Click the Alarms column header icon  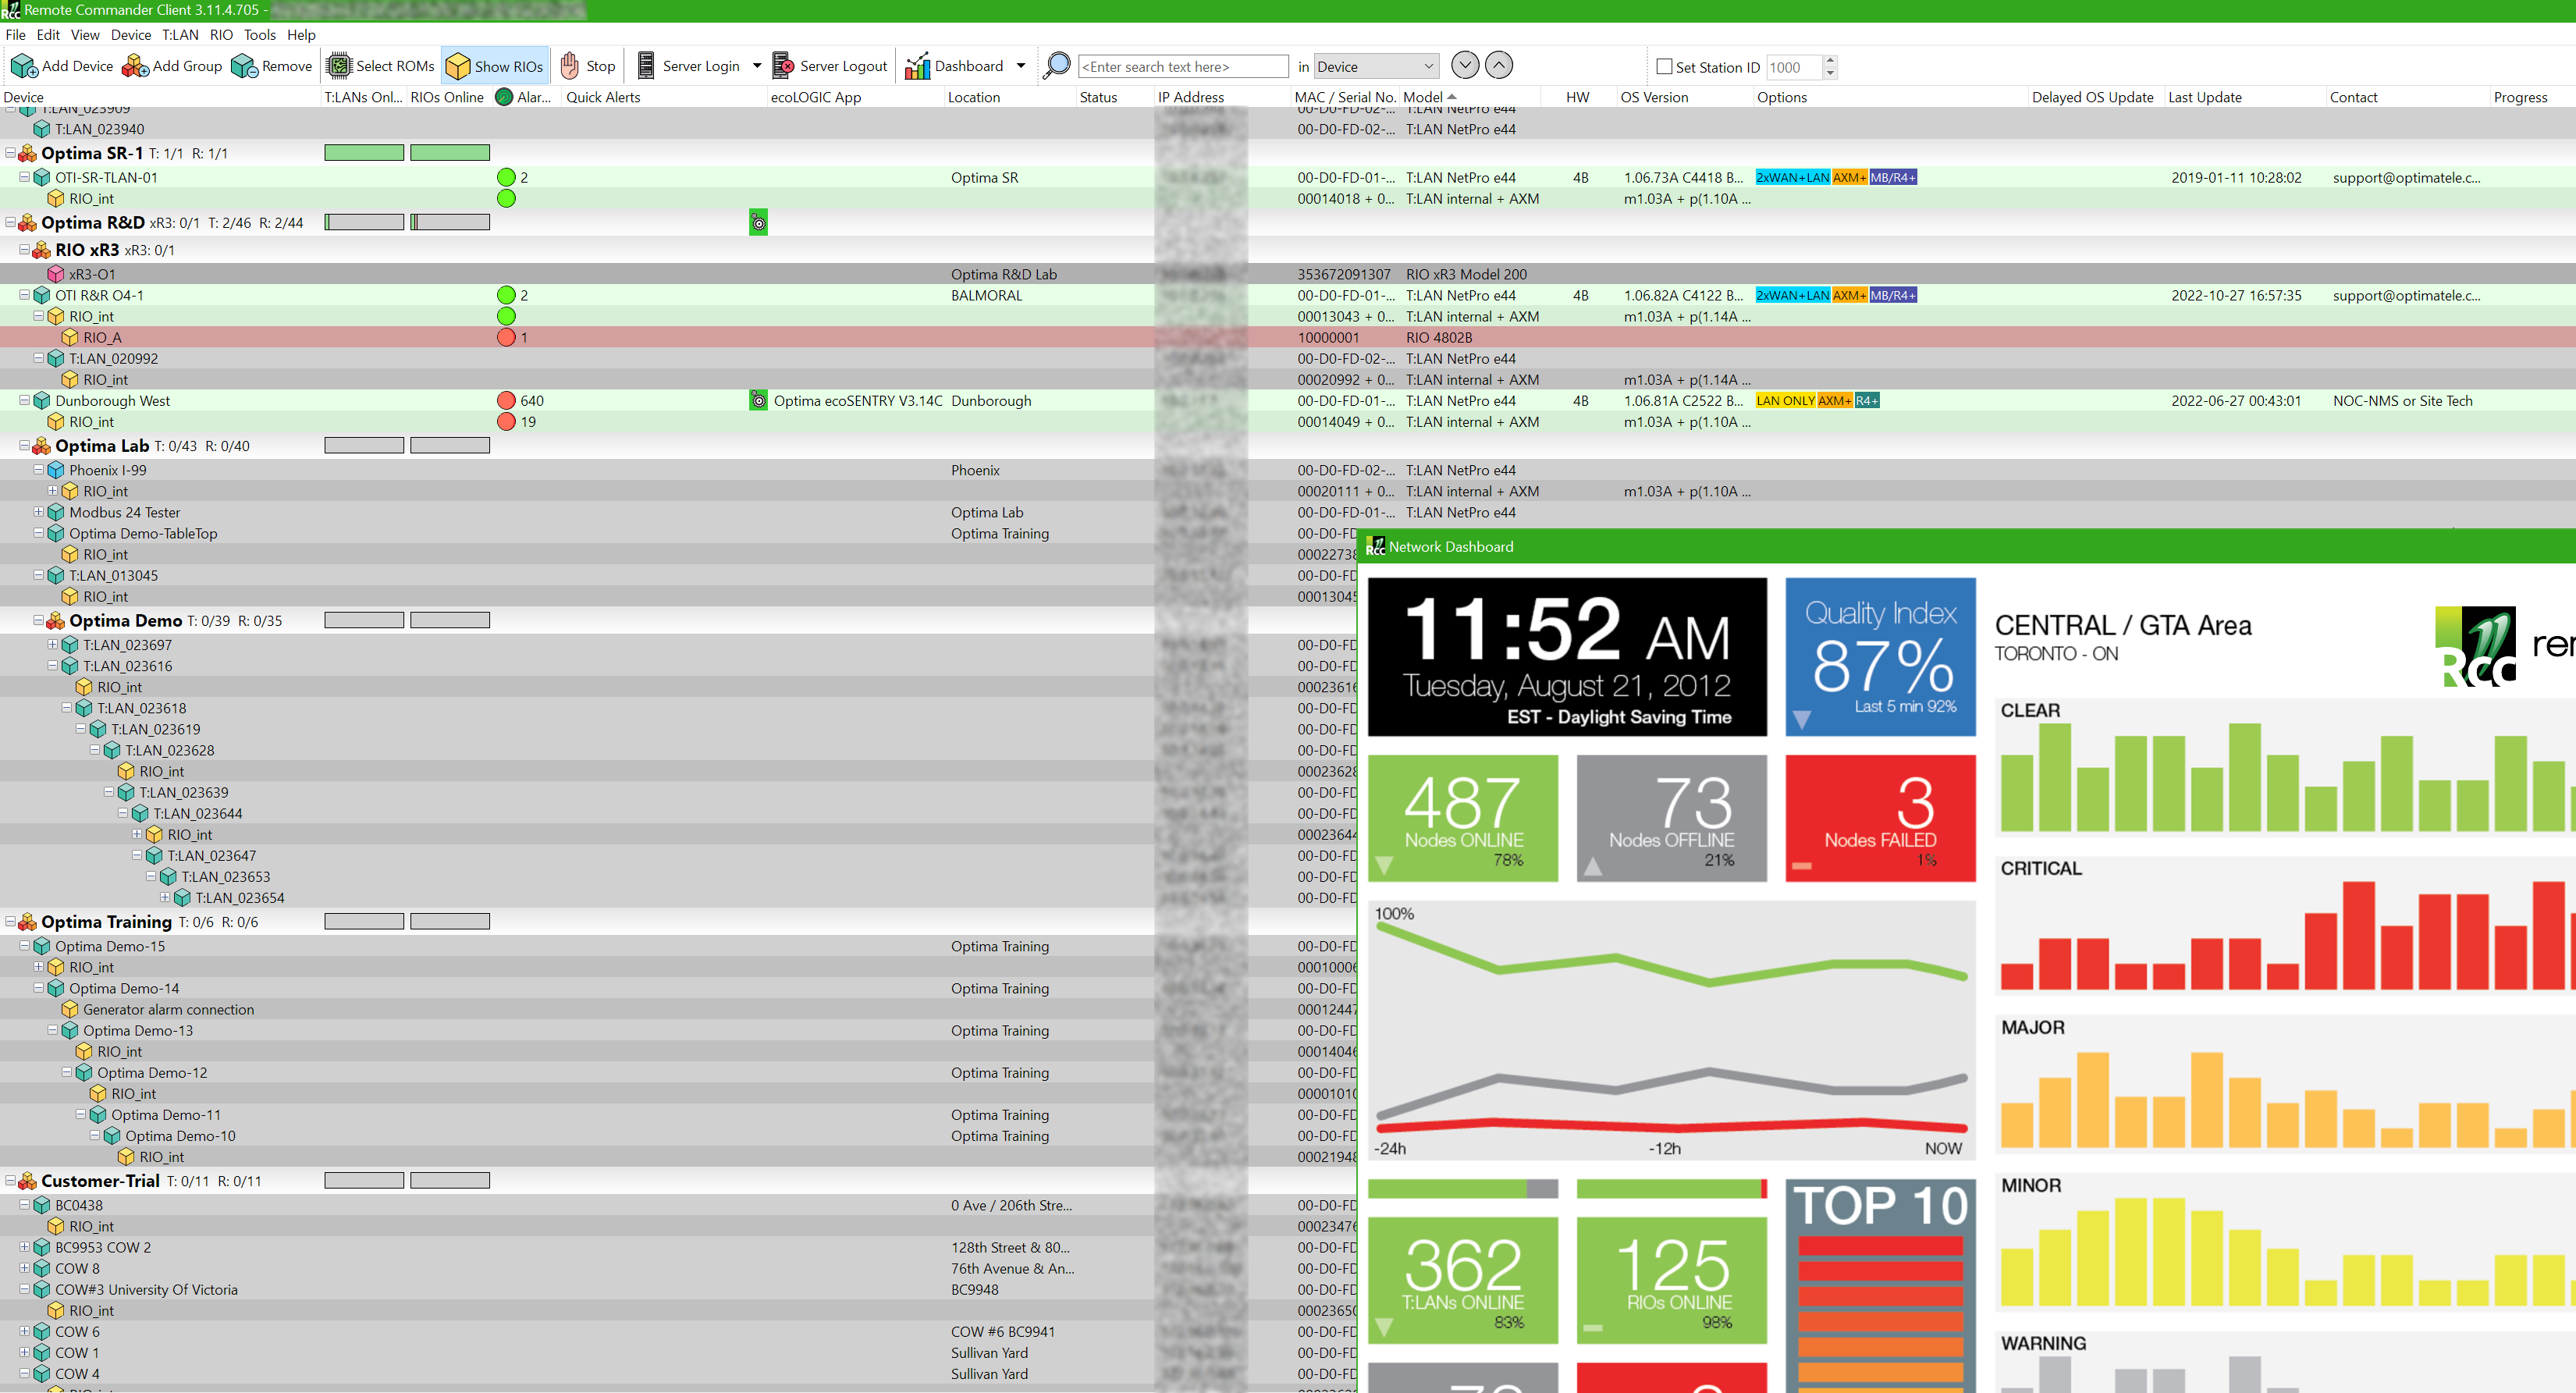tap(504, 97)
